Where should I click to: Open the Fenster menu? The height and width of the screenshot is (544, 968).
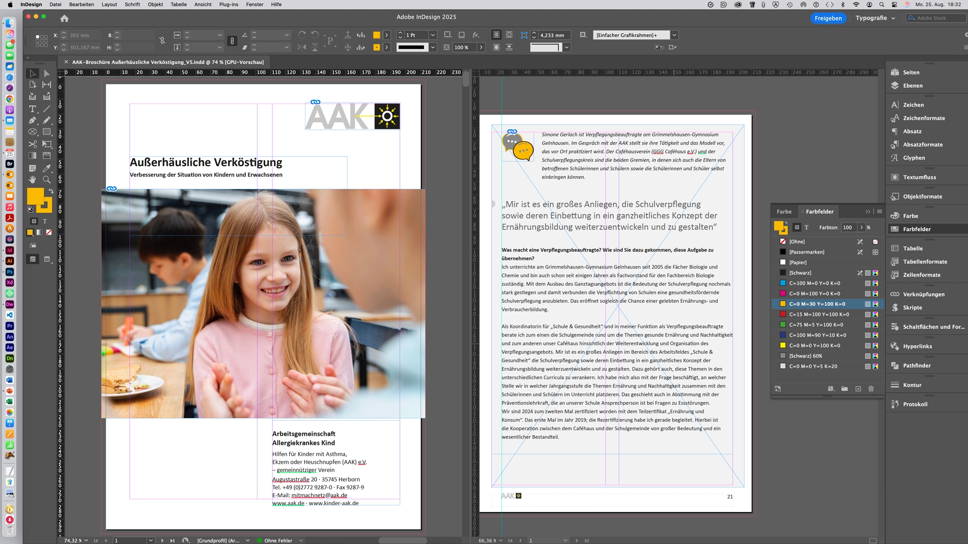click(x=255, y=4)
